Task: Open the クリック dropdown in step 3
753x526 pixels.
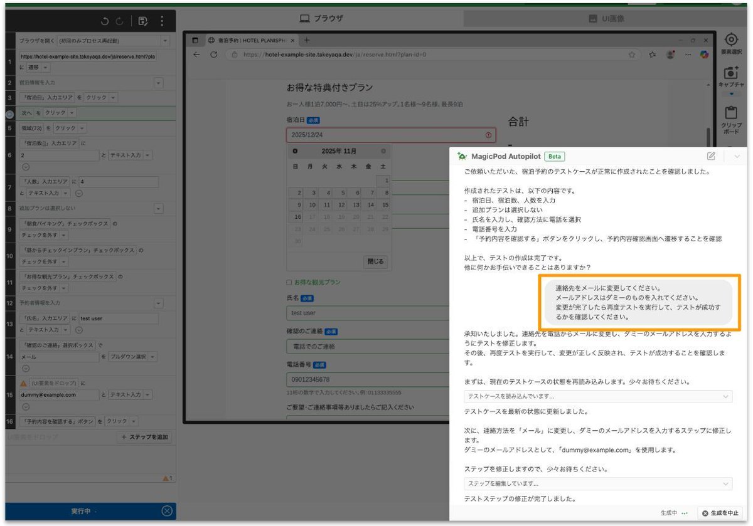Action: (x=100, y=98)
